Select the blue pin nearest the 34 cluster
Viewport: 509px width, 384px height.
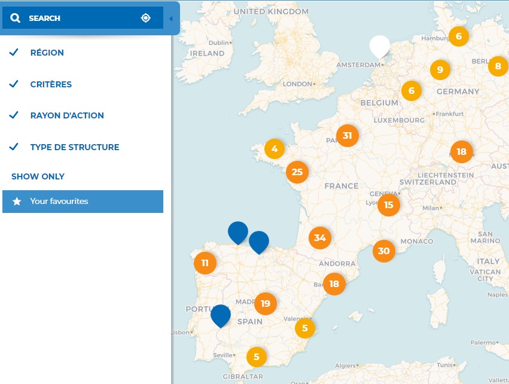(259, 242)
